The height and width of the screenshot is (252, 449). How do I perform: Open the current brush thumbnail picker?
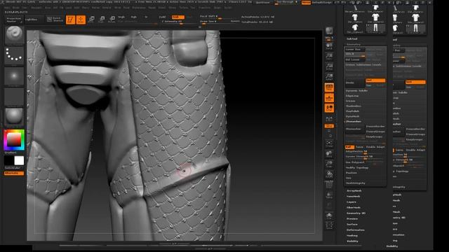click(14, 35)
